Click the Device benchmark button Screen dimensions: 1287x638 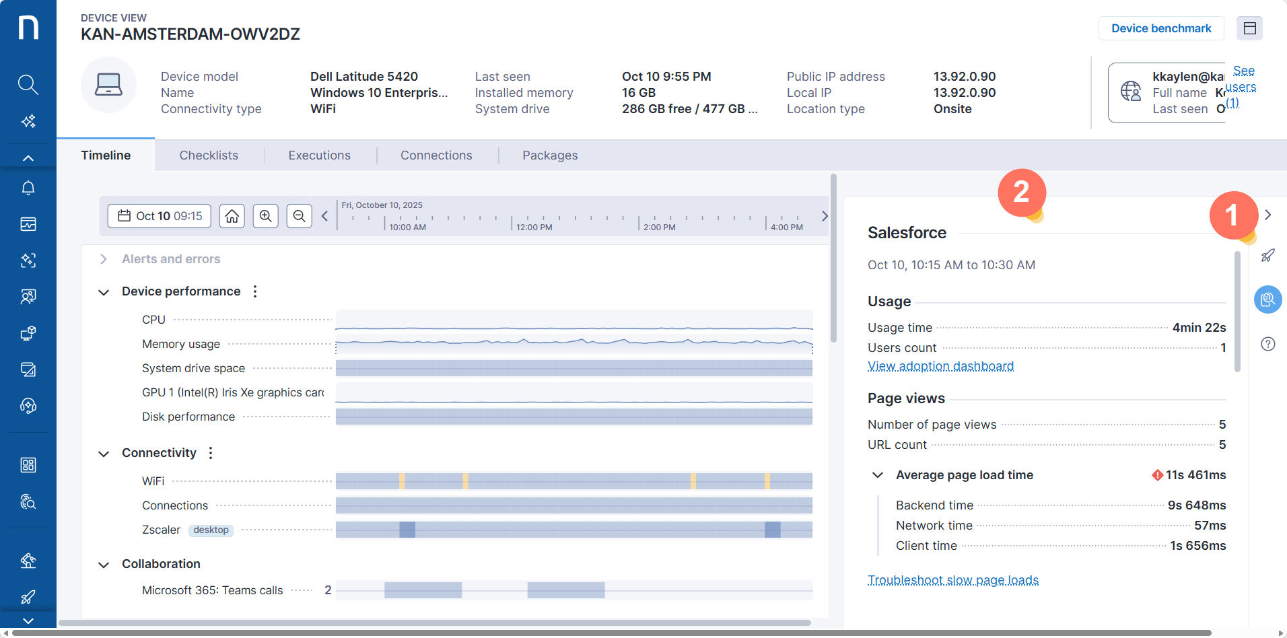tap(1161, 28)
